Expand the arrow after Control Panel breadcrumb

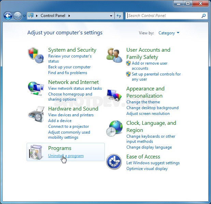pyautogui.click(x=69, y=16)
